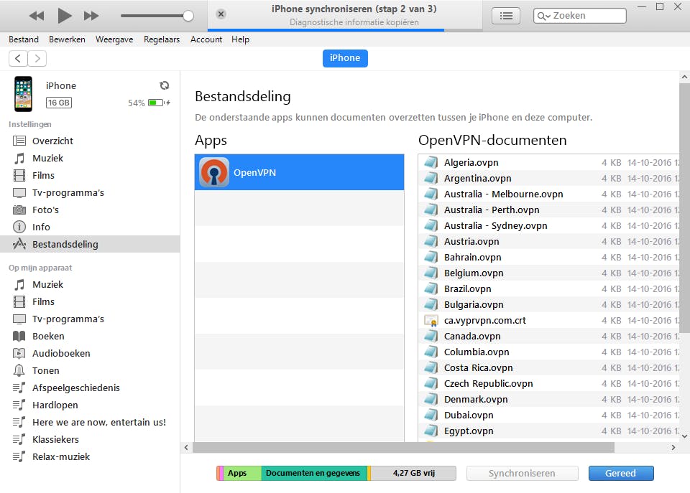Screen dimensions: 690x493
Task: Click the horizontal scrollbar right arrow
Action: click(673, 447)
